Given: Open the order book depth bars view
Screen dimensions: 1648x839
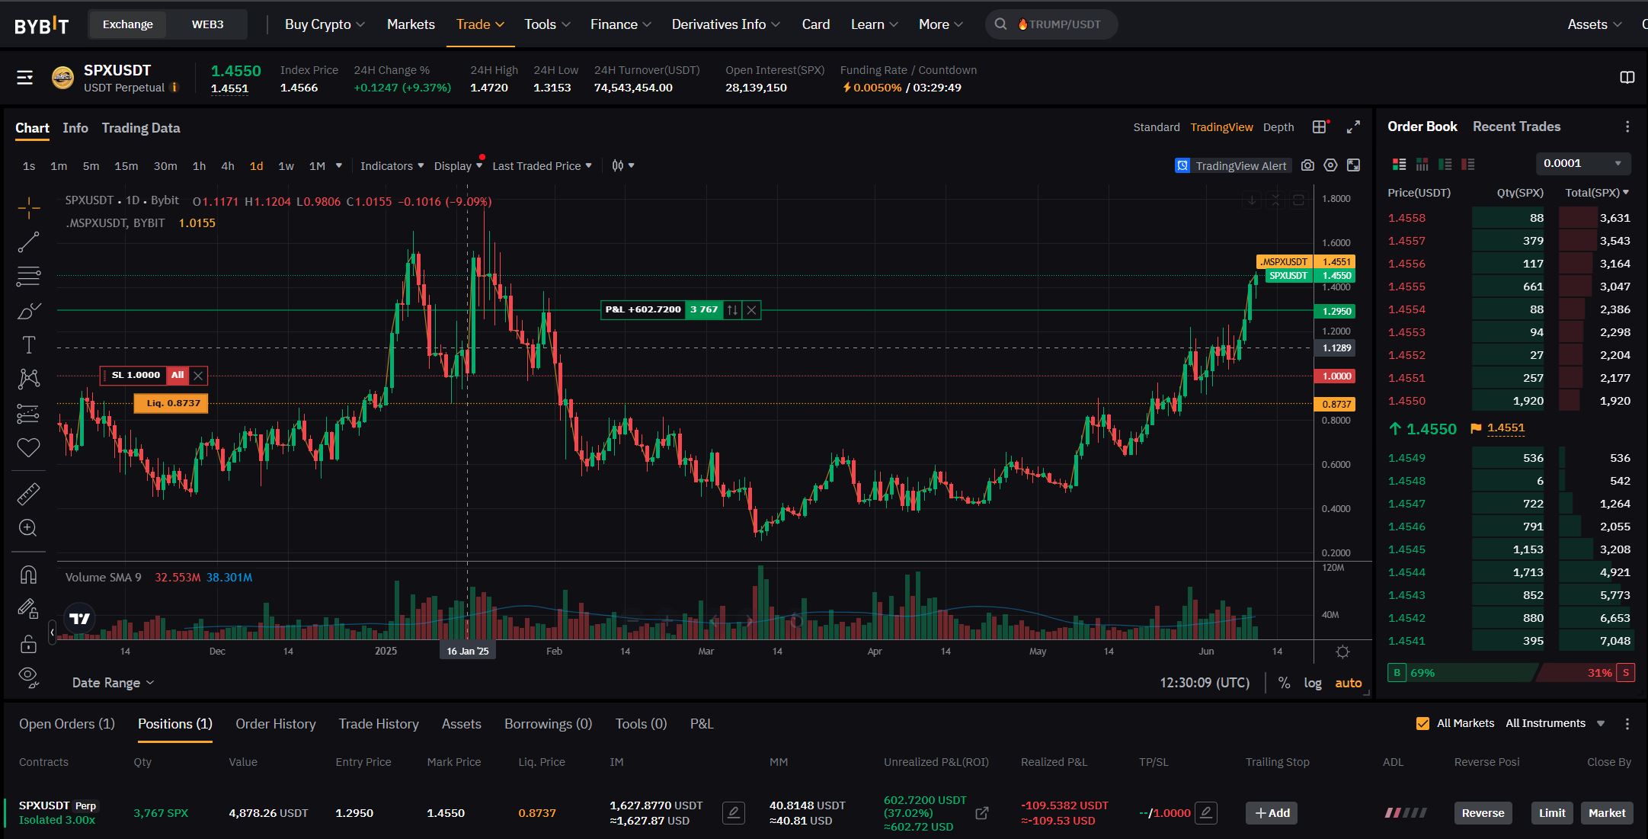Looking at the screenshot, I should click(1422, 164).
